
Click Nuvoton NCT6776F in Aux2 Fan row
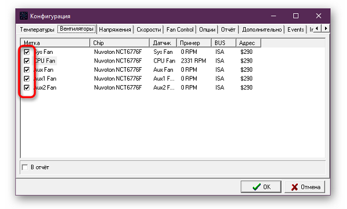pos(118,87)
